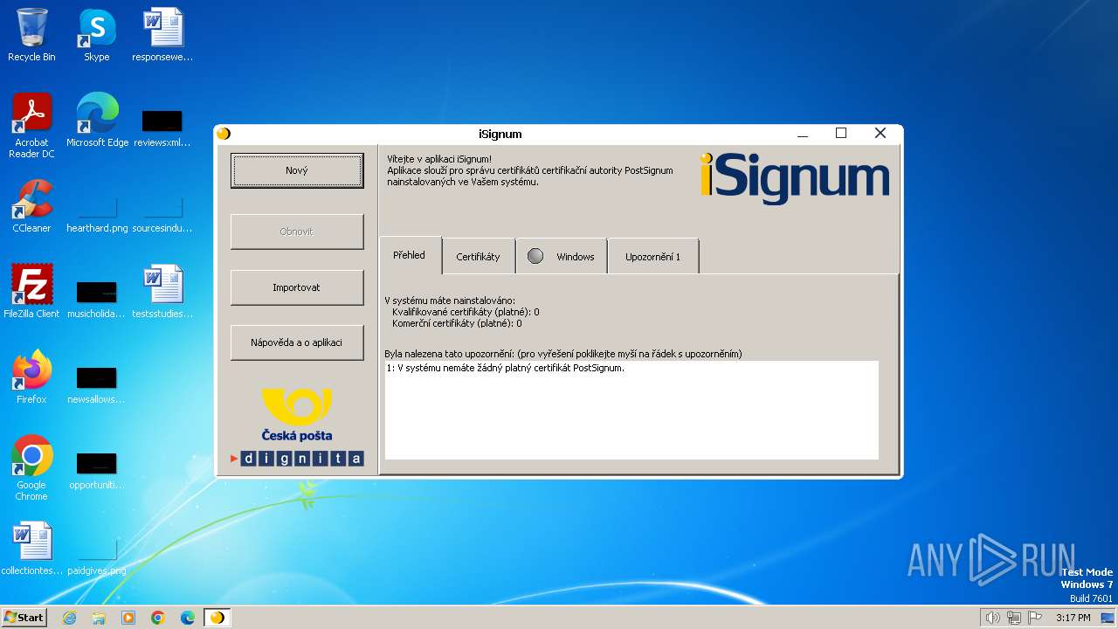Click the iSignum title bar app icon
The width and height of the screenshot is (1118, 629).
click(224, 134)
